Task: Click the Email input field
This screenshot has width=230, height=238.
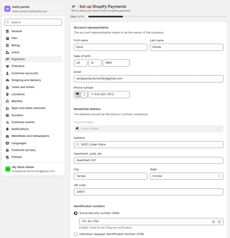Action: (149, 79)
